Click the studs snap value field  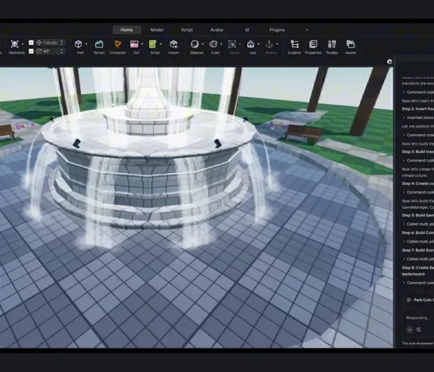[x=49, y=42]
